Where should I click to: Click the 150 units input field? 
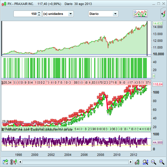(25, 14)
